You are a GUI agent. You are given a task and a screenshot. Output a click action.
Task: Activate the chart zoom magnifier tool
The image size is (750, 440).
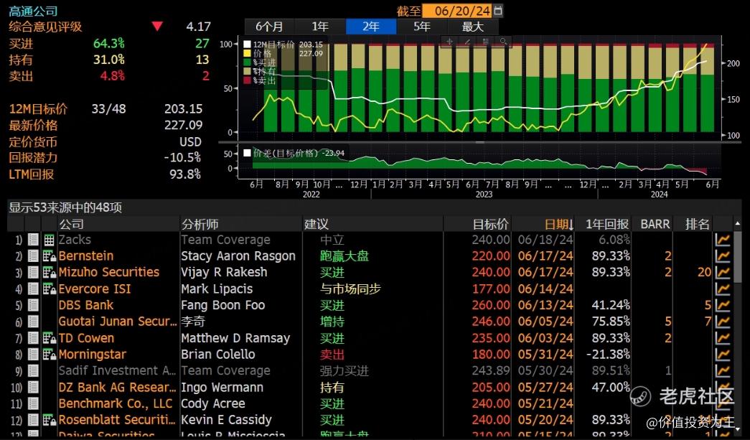coord(503,42)
